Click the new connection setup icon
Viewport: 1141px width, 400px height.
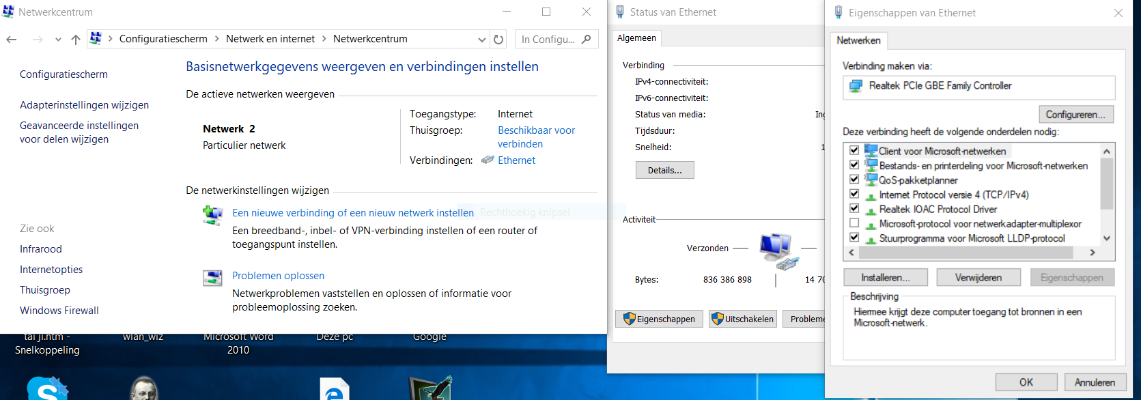[213, 215]
